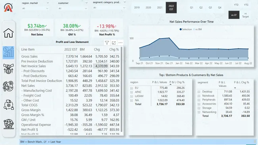Open the supply chain truck sidebar icon
The image size is (258, 145).
pyautogui.click(x=9, y=105)
